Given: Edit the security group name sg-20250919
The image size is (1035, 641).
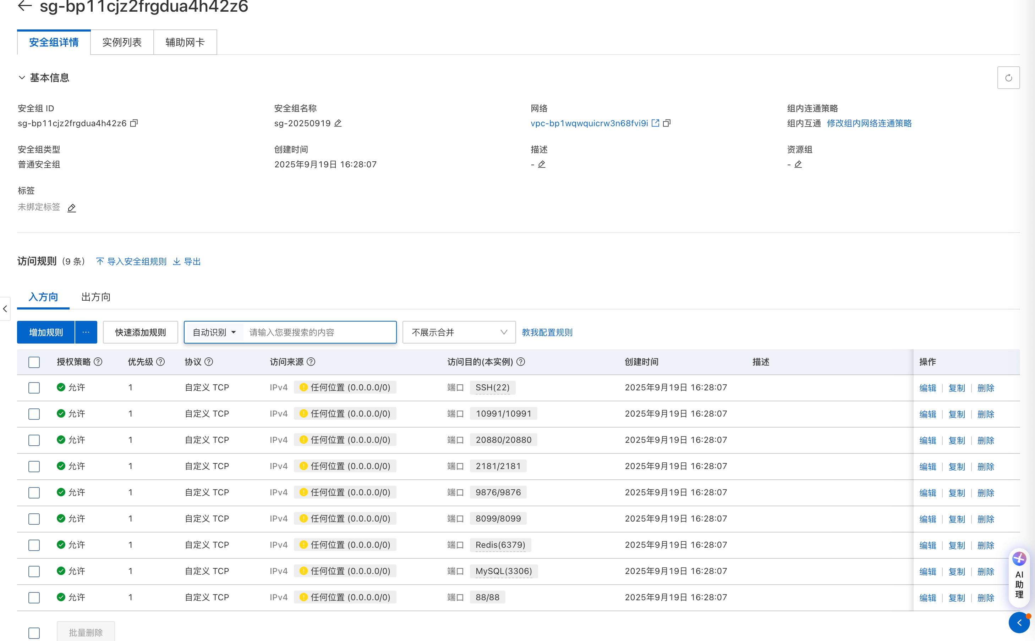Looking at the screenshot, I should [x=338, y=123].
